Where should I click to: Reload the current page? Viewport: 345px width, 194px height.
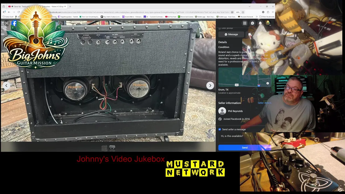click(19, 12)
